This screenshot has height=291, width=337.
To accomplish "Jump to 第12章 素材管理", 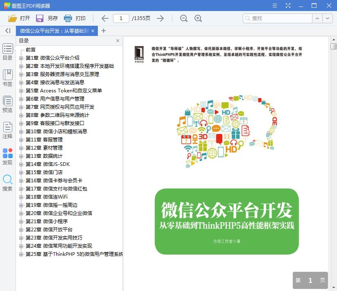I will pos(44,148).
